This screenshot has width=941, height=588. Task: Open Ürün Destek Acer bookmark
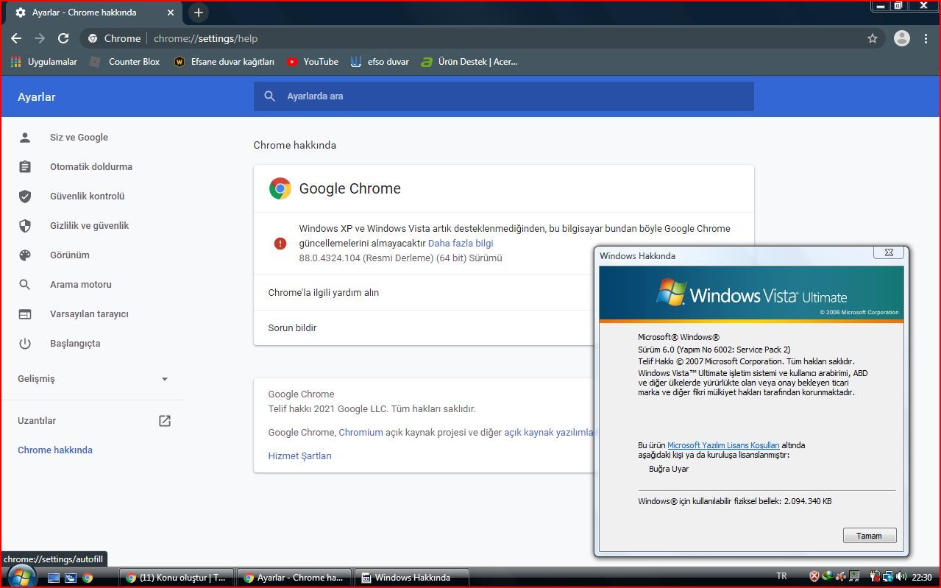coord(469,62)
